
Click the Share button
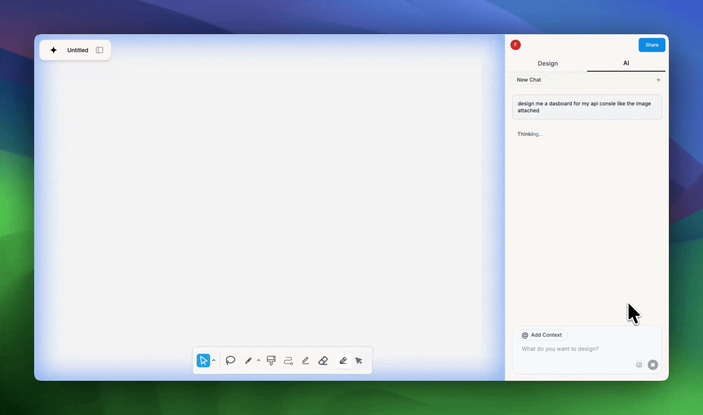(652, 45)
